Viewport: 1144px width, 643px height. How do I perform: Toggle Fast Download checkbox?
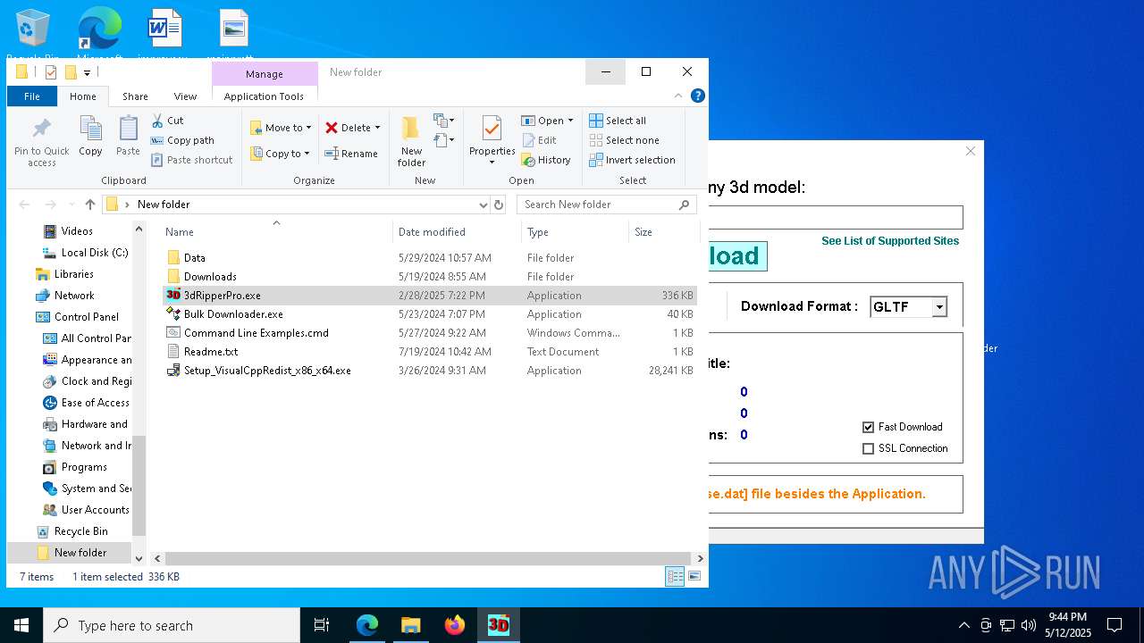868,427
